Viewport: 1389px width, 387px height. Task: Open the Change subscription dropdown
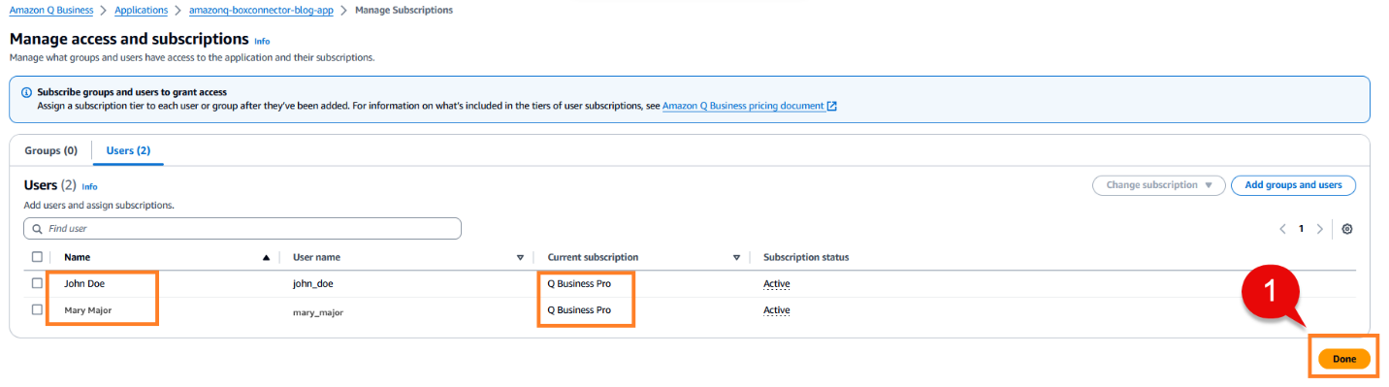[1158, 185]
